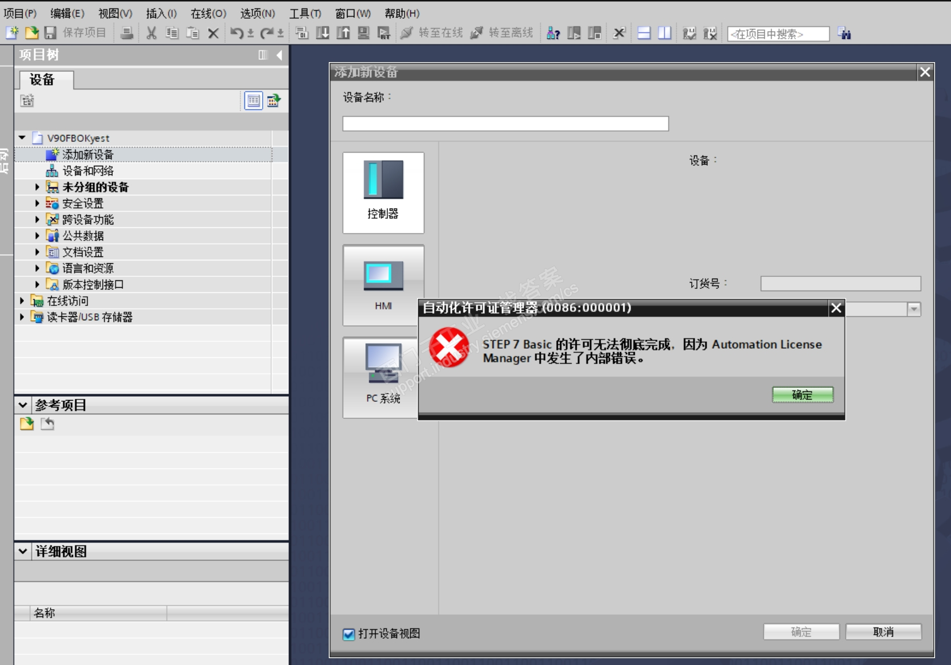
Task: Click the 设备名称 input field
Action: 505,124
